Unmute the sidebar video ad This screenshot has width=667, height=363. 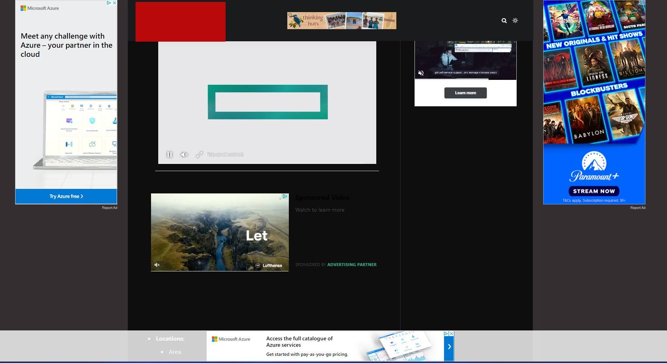[421, 73]
